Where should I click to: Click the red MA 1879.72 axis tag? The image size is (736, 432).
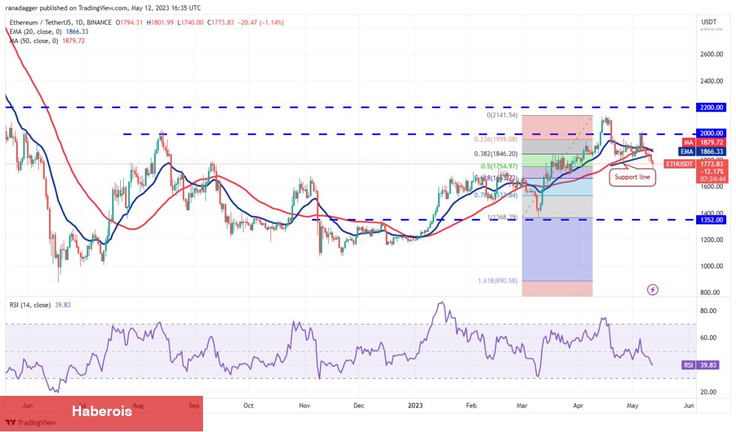704,142
